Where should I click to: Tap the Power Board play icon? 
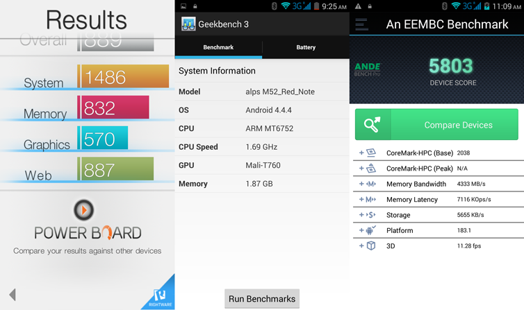click(83, 209)
